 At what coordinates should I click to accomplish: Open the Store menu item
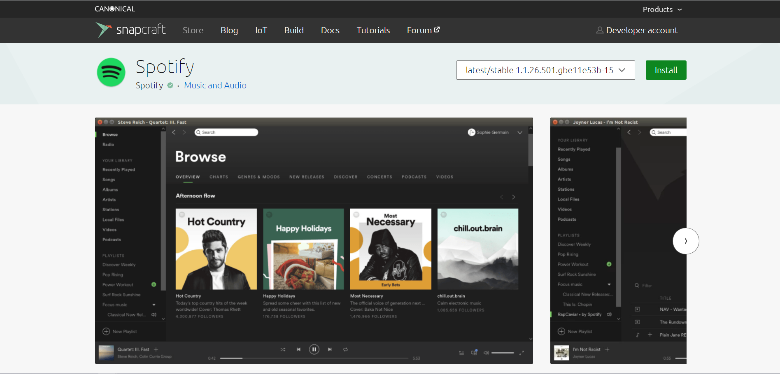pyautogui.click(x=193, y=30)
